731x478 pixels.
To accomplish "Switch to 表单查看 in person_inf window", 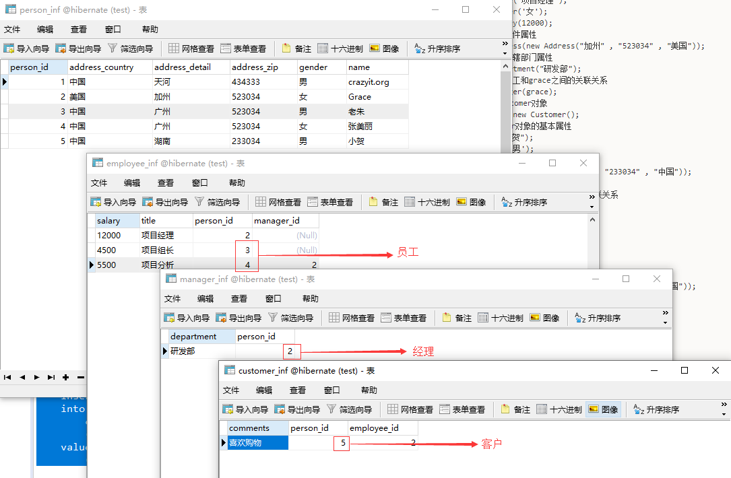I will [x=243, y=48].
